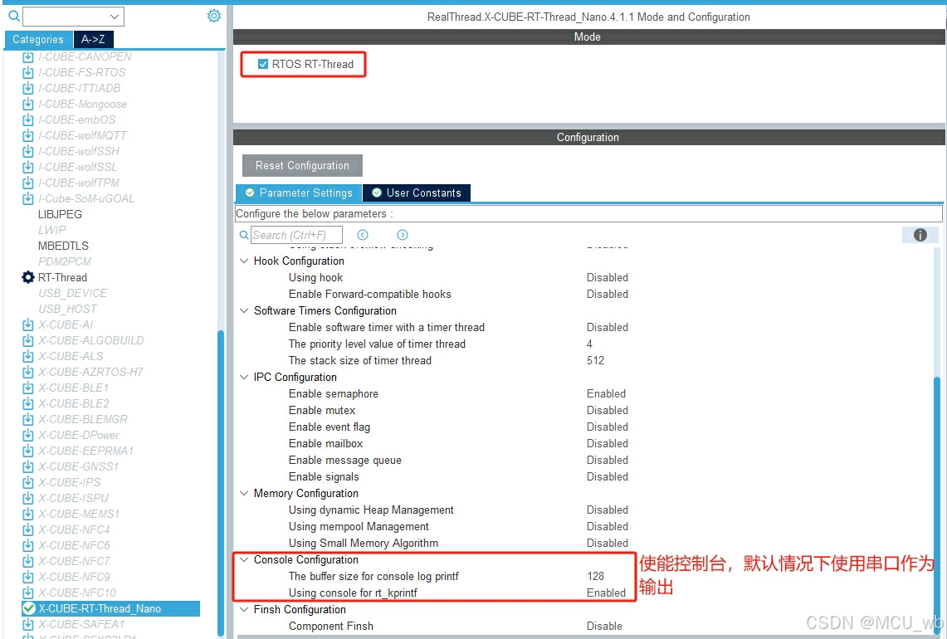The height and width of the screenshot is (639, 947).
Task: Click the parameter Search (Ctrl+F) field
Action: pyautogui.click(x=296, y=235)
